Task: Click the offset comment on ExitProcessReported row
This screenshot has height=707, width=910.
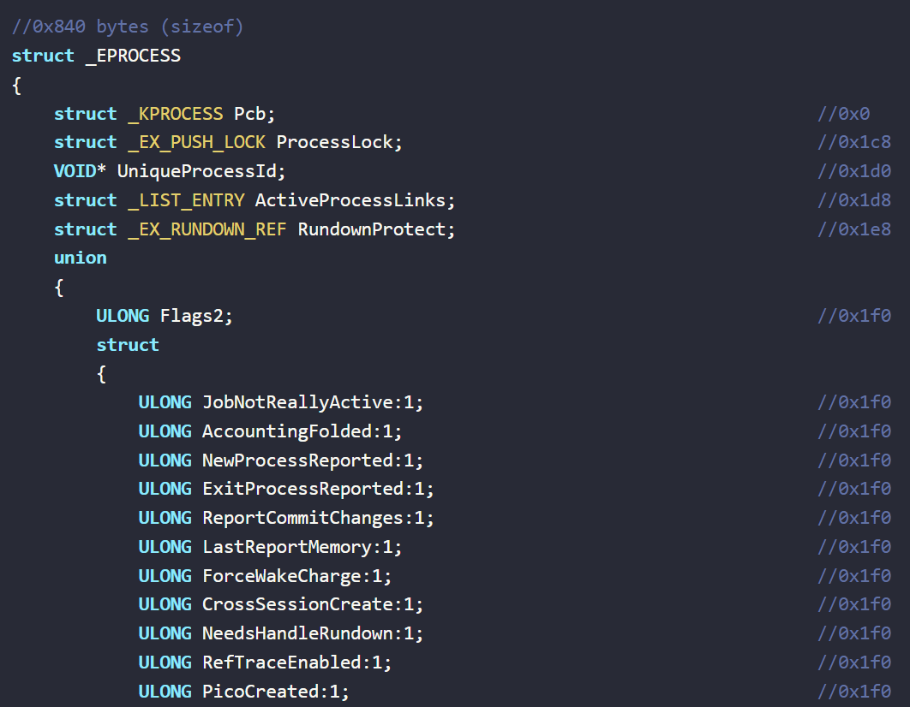Action: (854, 489)
